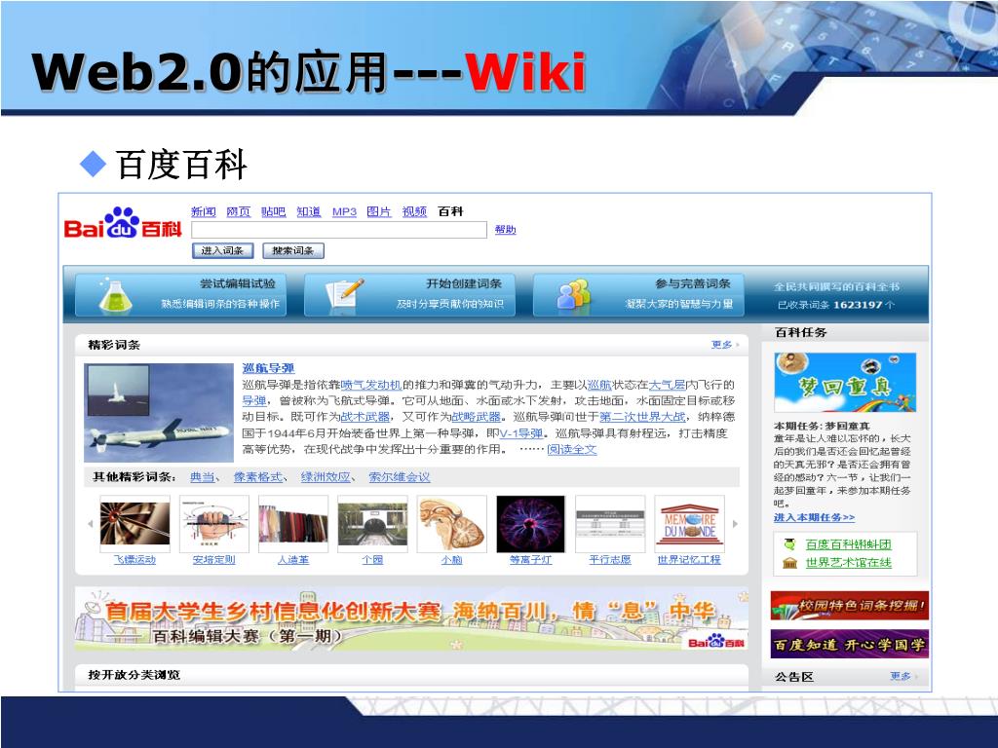Viewport: 998px width, 748px height.
Task: Click the 校园特色词条挖掘 red banner
Action: pos(850,606)
